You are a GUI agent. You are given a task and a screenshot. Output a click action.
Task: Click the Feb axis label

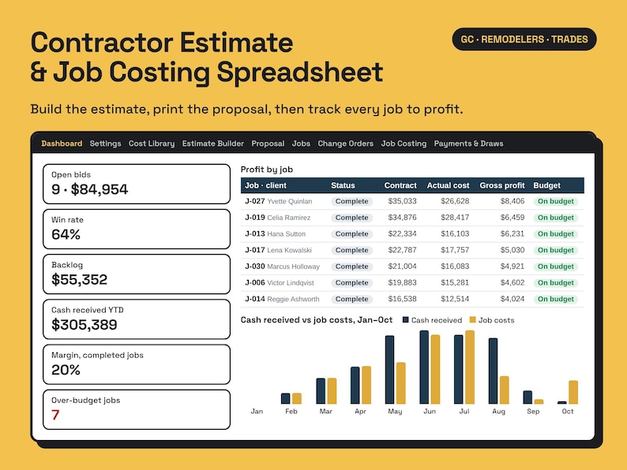(291, 412)
